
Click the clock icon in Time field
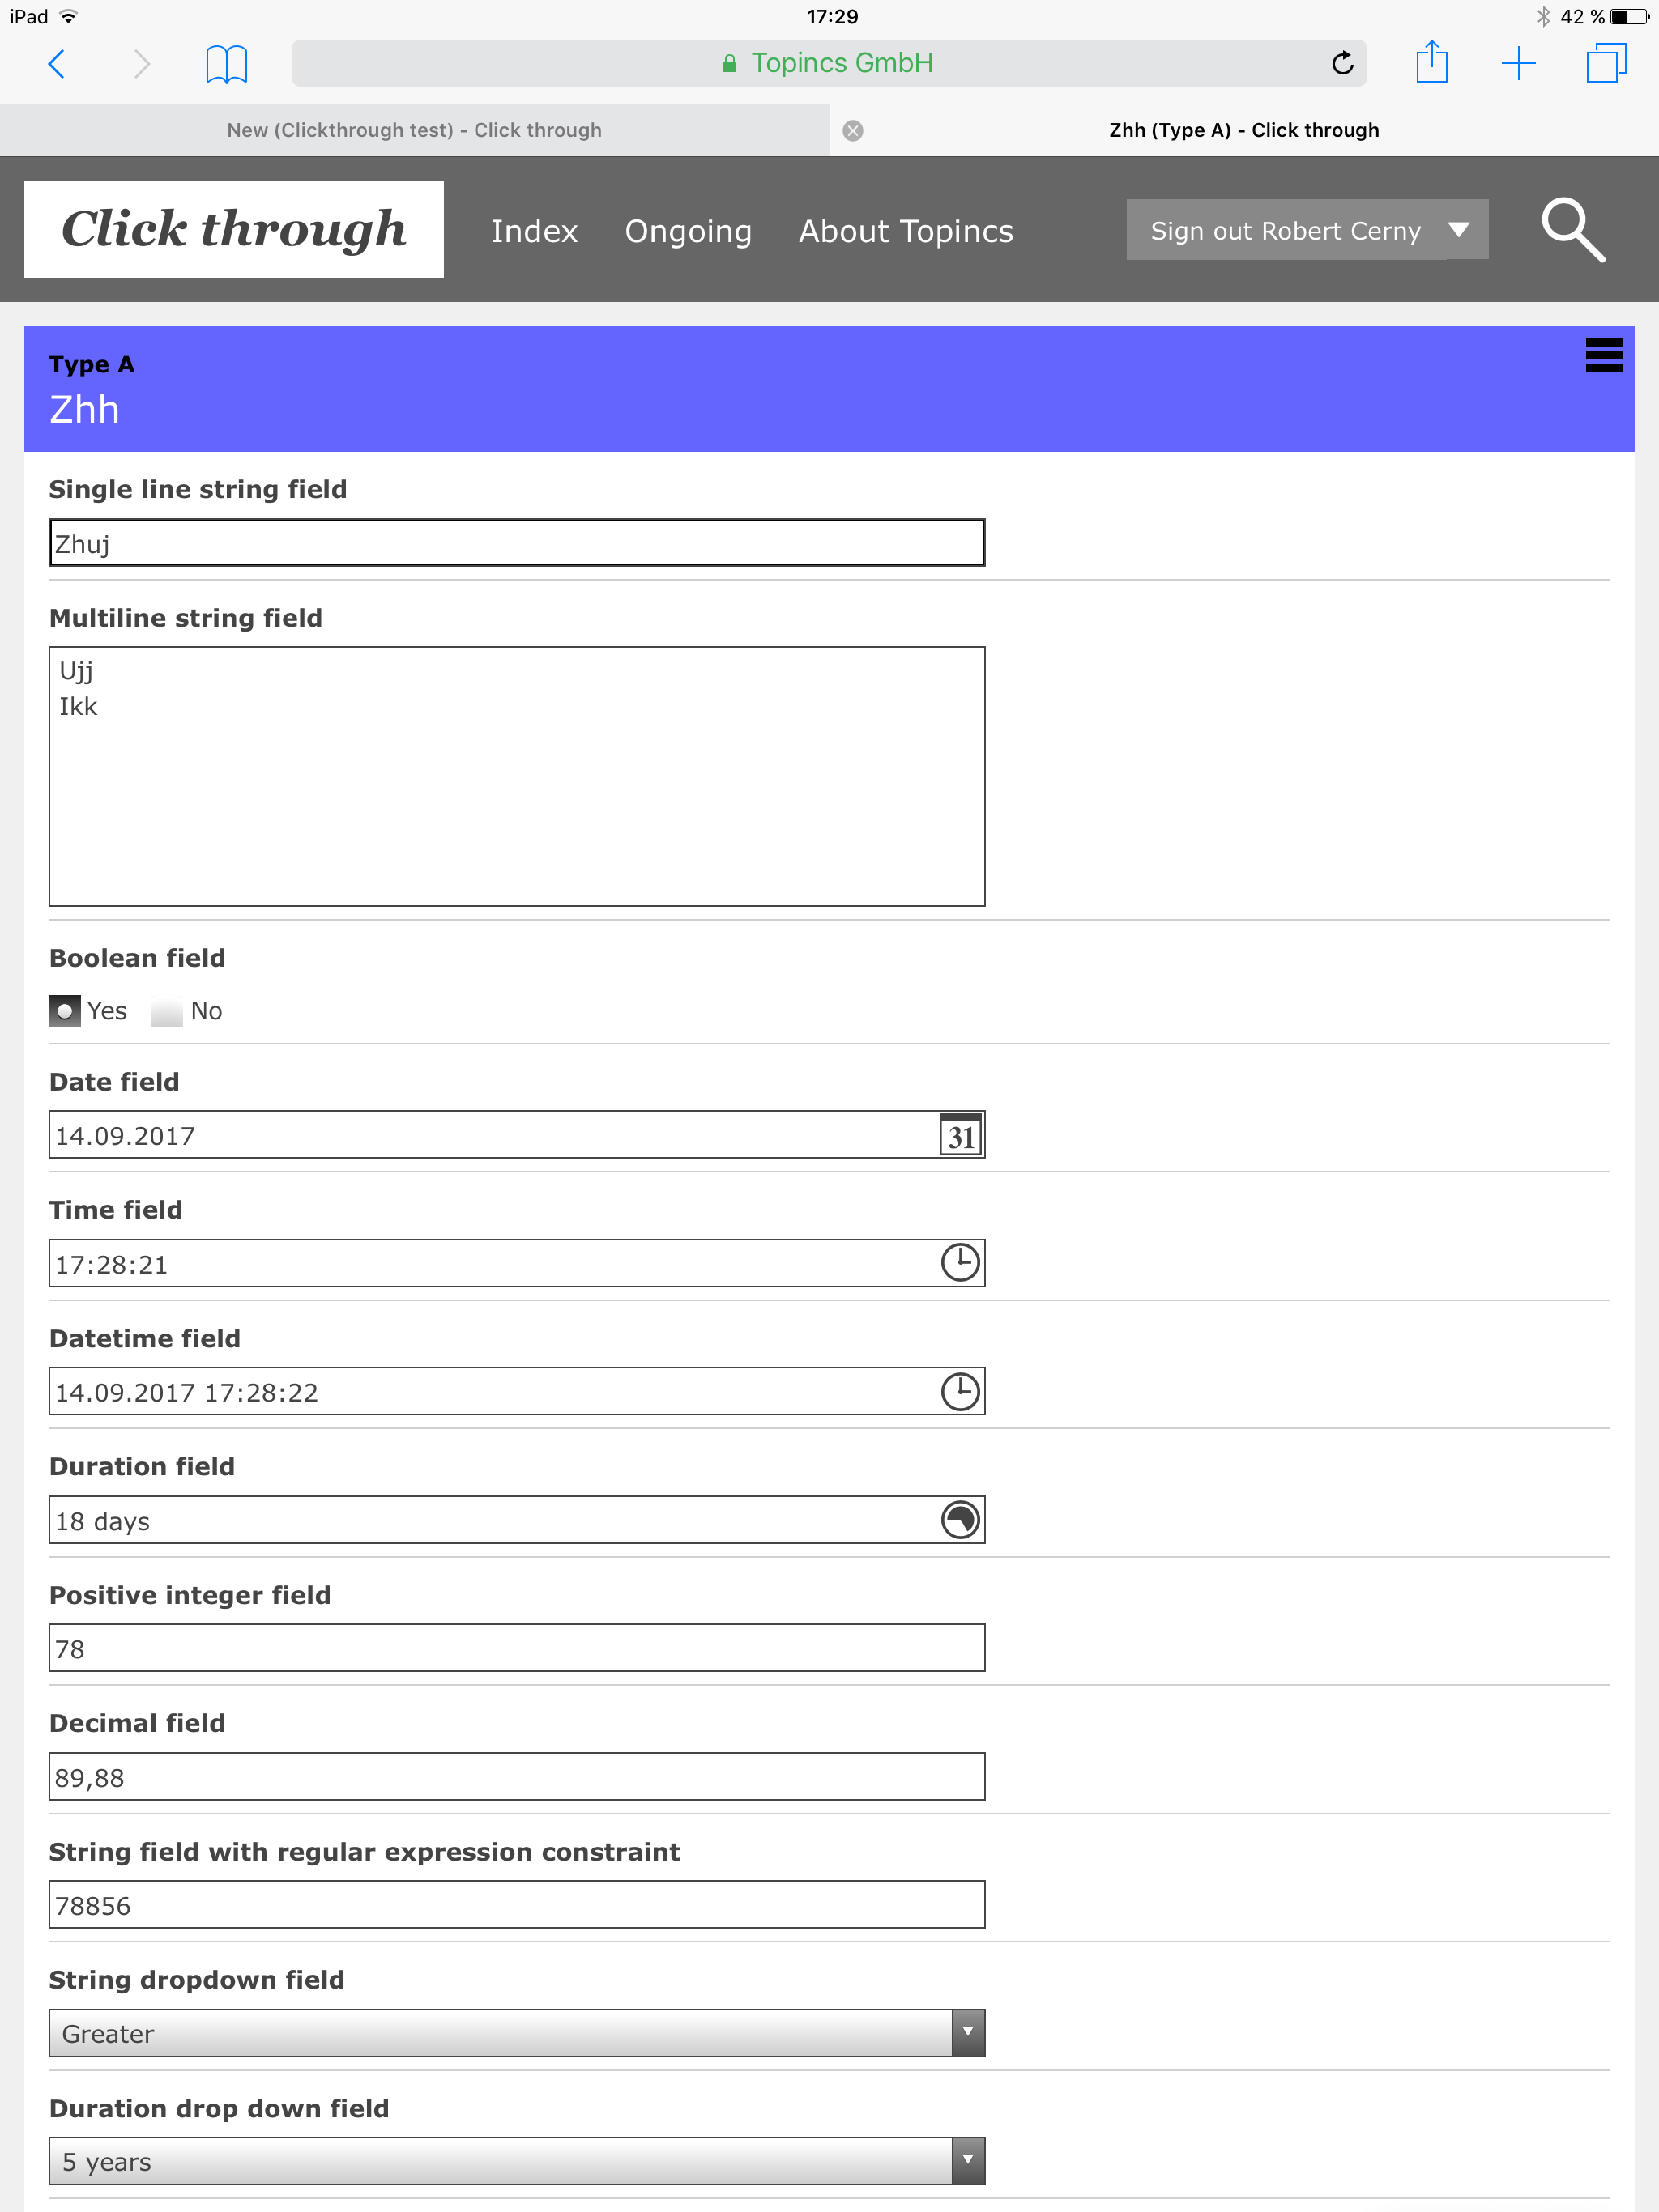pyautogui.click(x=961, y=1263)
